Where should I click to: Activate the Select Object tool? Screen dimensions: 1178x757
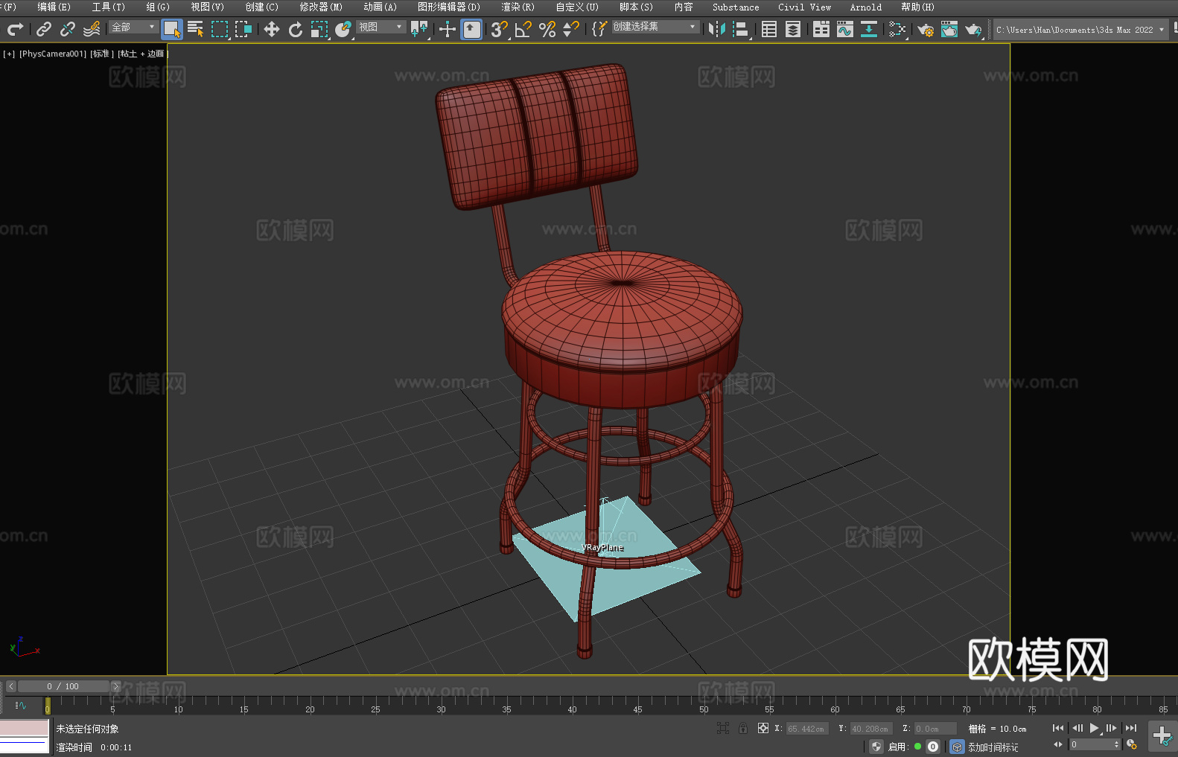point(172,29)
